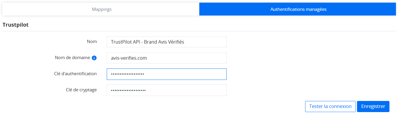Click the Tester la connexion button
Image resolution: width=398 pixels, height=115 pixels.
(x=330, y=107)
